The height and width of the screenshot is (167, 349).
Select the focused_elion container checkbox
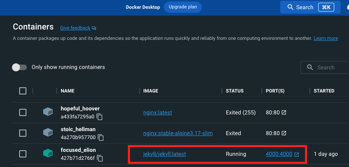pos(23,154)
